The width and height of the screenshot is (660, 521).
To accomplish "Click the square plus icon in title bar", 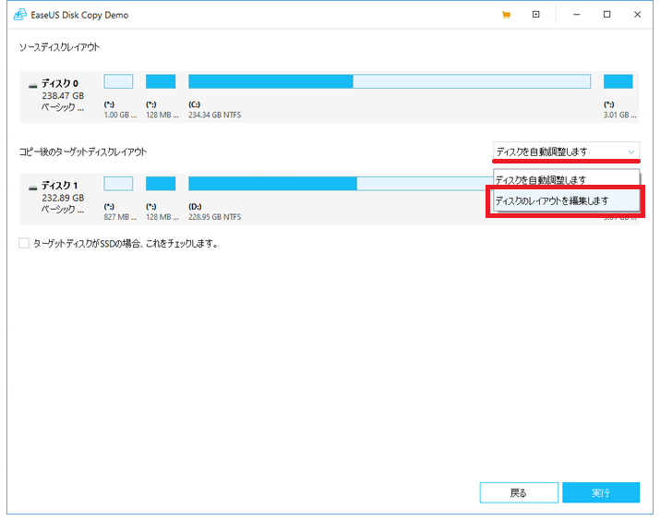I will (535, 15).
